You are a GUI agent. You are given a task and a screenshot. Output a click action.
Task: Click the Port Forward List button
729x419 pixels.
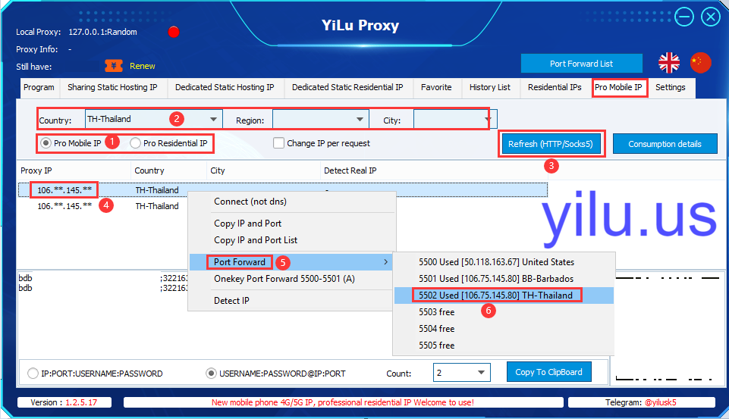(581, 64)
